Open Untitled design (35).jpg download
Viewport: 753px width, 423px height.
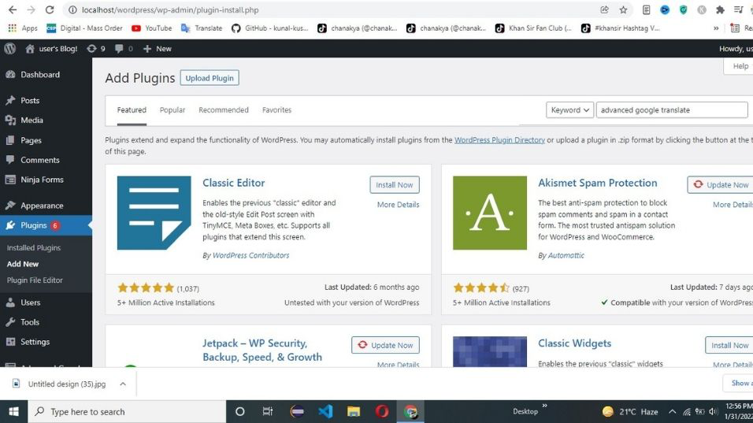[67, 384]
